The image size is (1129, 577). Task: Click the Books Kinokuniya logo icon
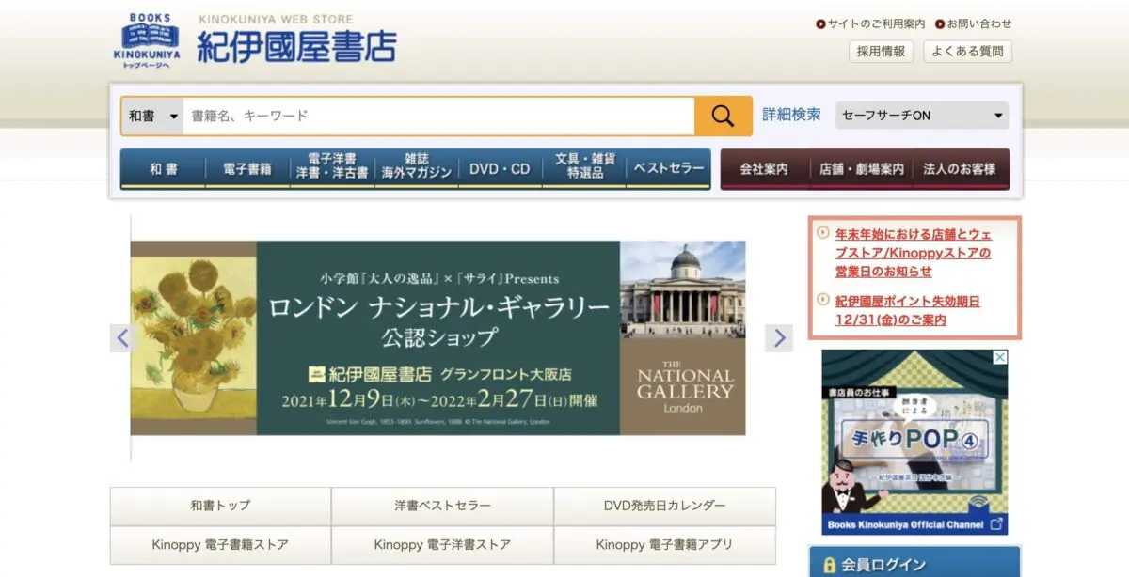click(x=147, y=41)
